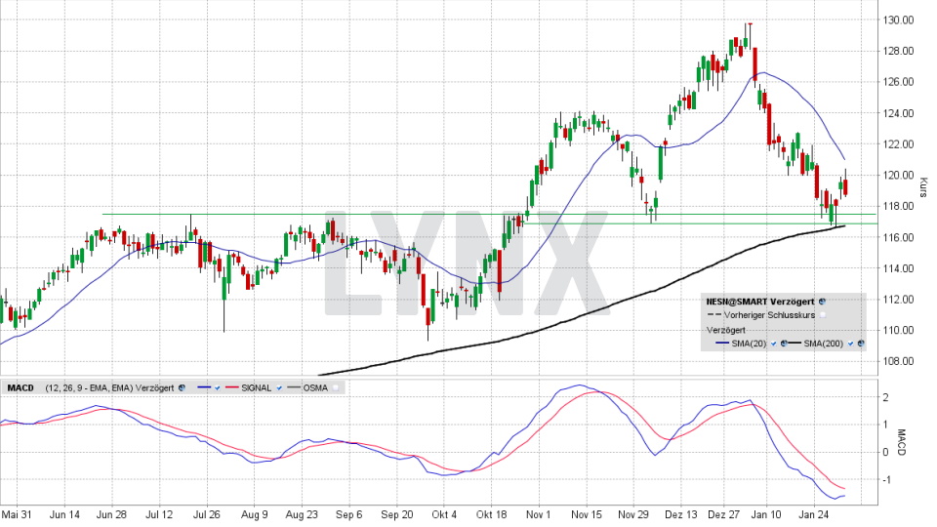
Task: Uncheck the SIGNAL line checkbox
Action: pyautogui.click(x=279, y=387)
